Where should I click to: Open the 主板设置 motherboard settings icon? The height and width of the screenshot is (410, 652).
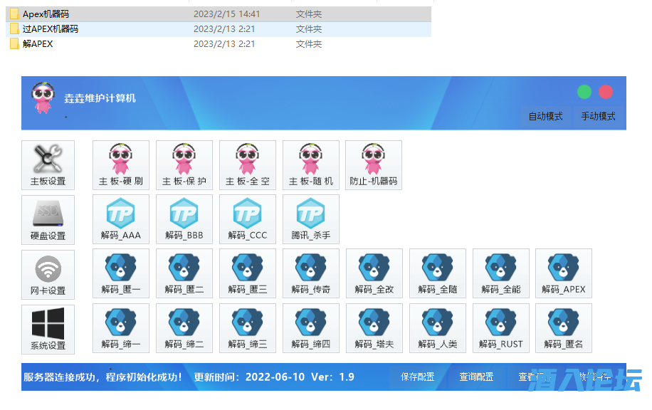(x=48, y=165)
